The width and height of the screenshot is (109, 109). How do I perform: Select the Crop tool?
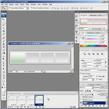click(x=4, y=31)
